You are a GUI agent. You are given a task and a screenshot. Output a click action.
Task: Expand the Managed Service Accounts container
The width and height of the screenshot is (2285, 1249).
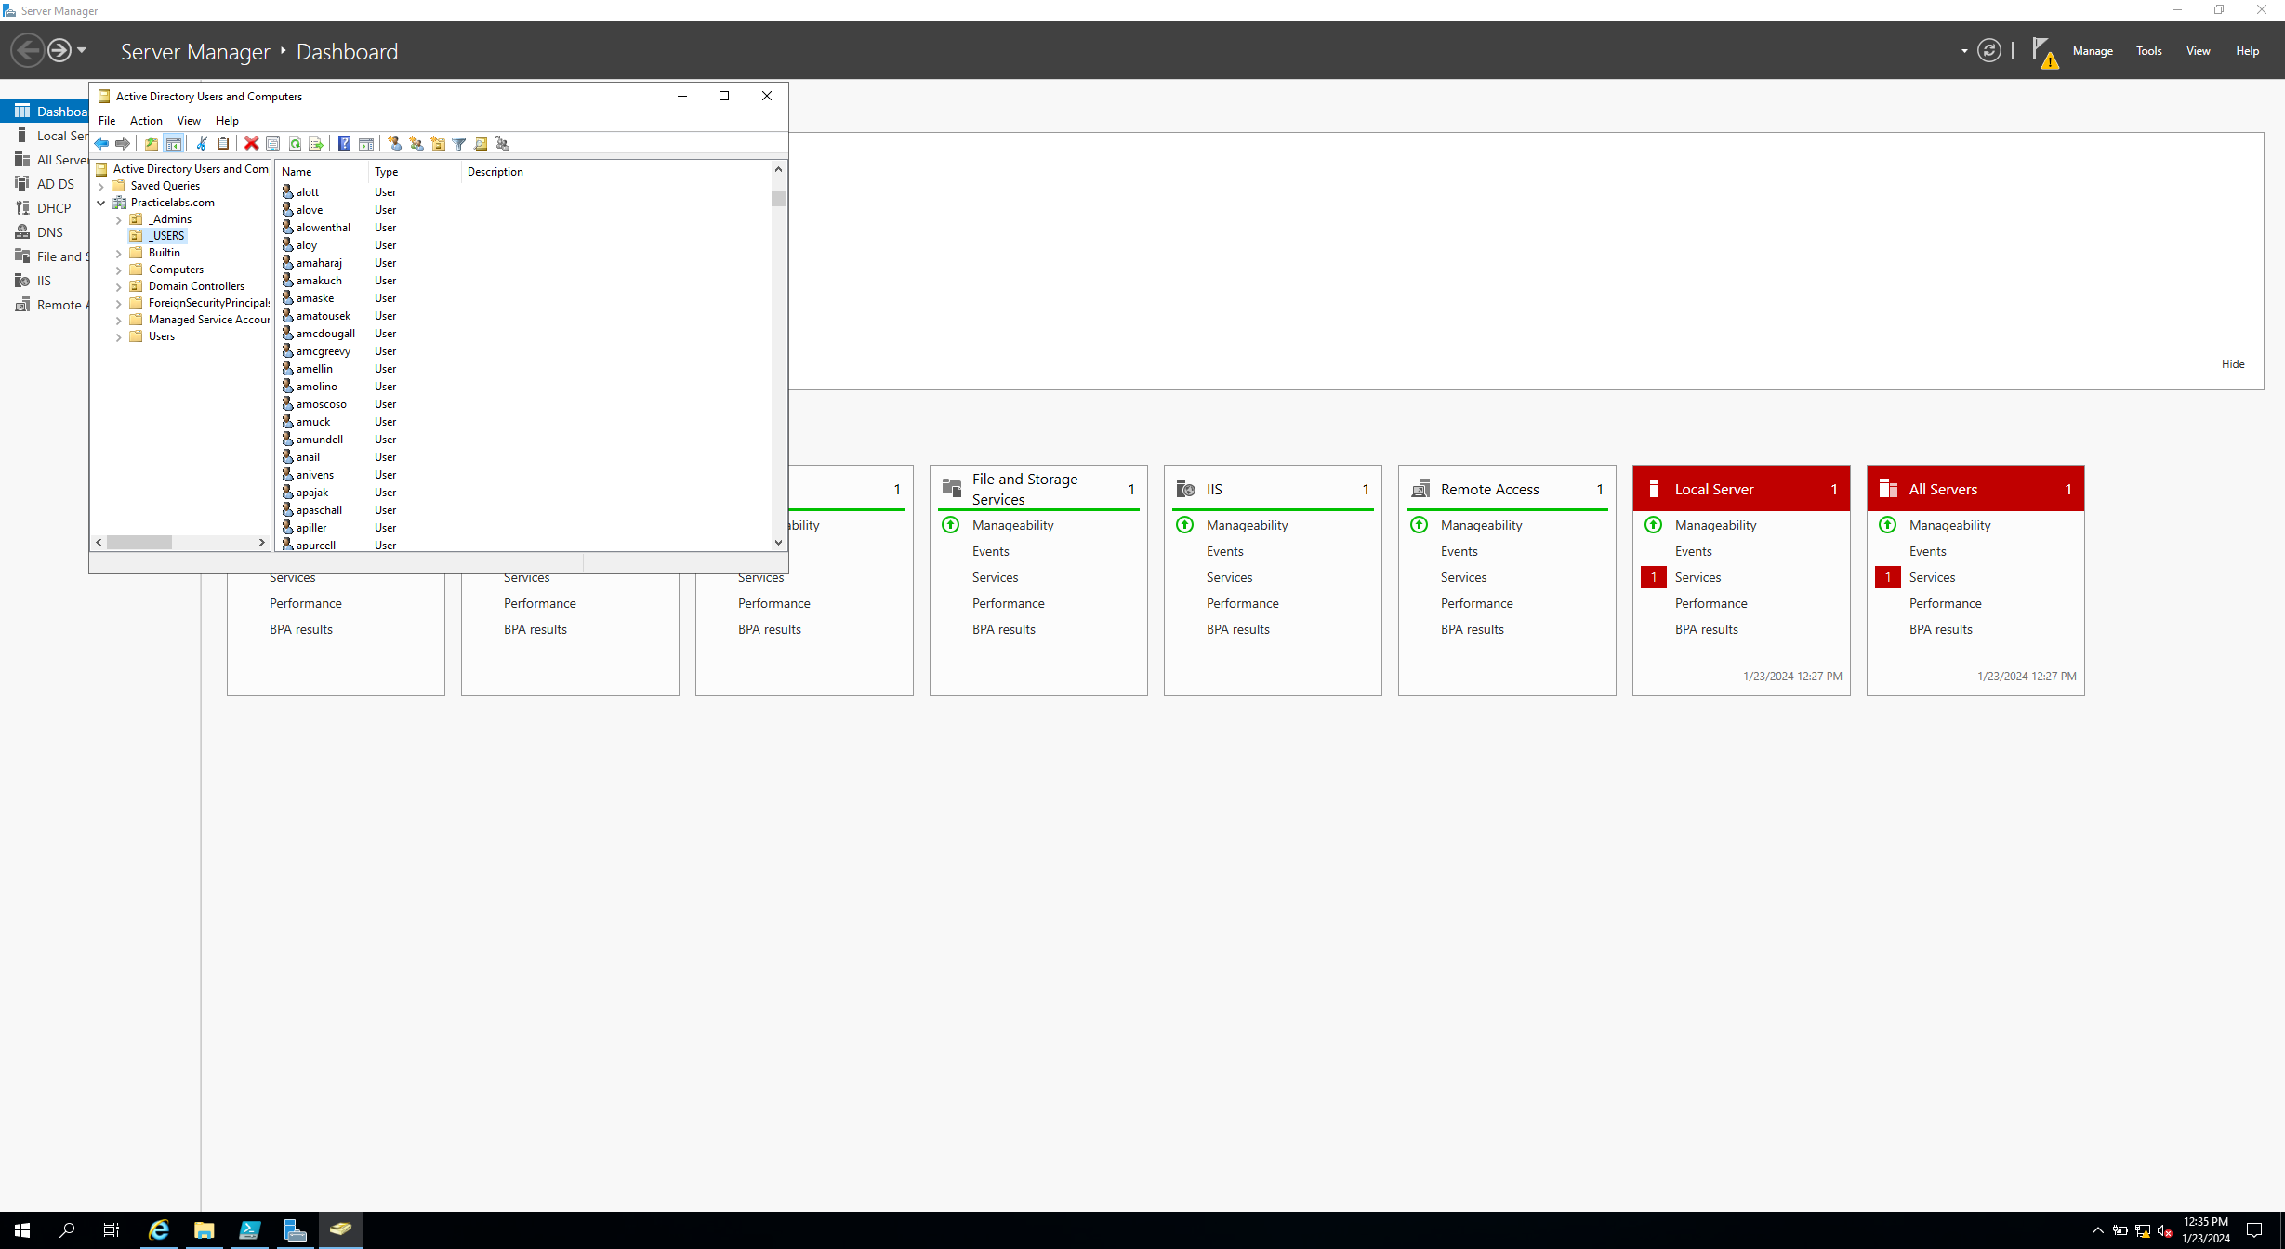[x=119, y=320]
